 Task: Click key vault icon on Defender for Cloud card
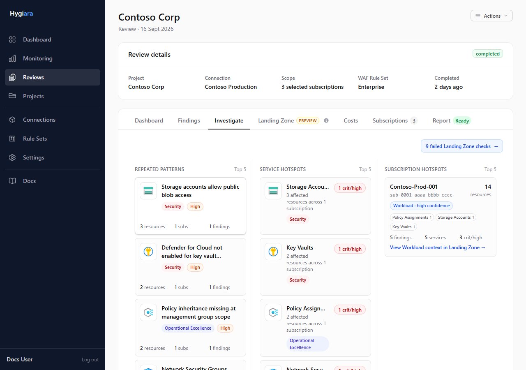pos(148,252)
